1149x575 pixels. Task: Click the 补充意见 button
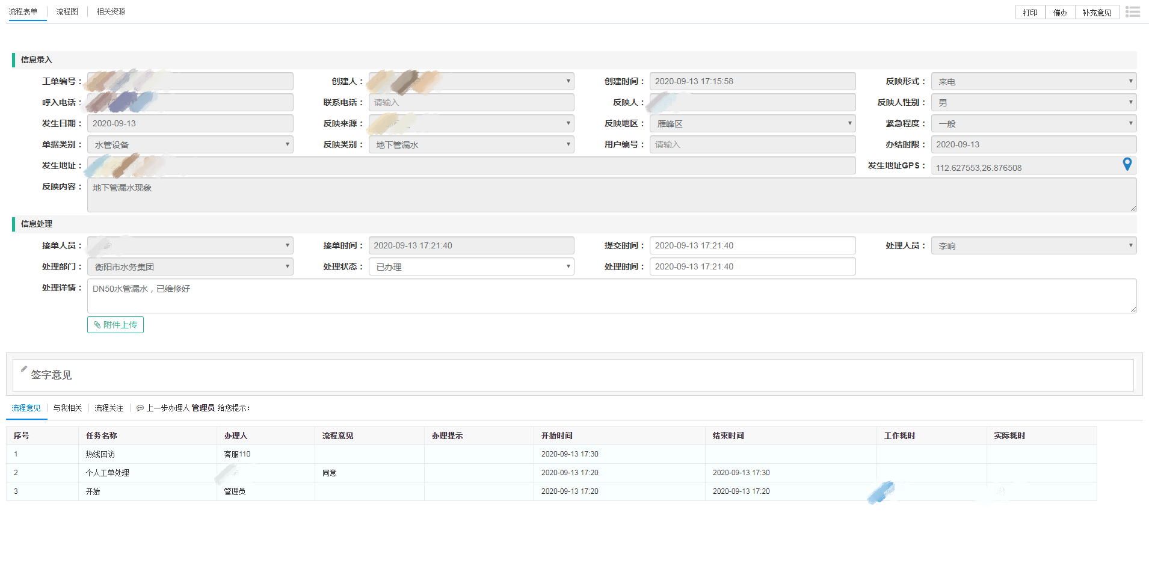tap(1096, 13)
